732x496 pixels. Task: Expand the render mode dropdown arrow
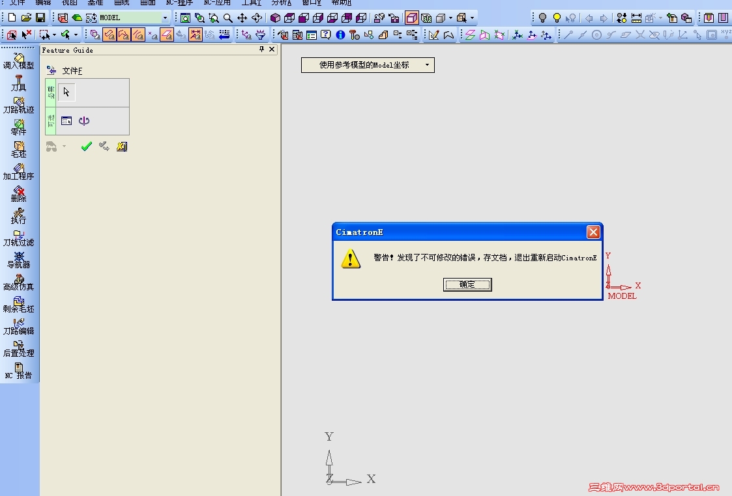coord(450,18)
